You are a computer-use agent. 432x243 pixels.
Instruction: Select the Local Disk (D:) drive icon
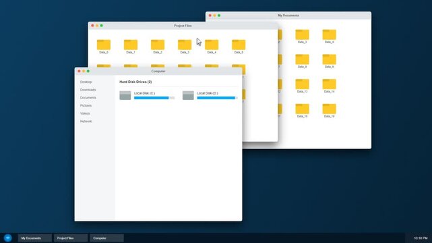click(x=188, y=95)
